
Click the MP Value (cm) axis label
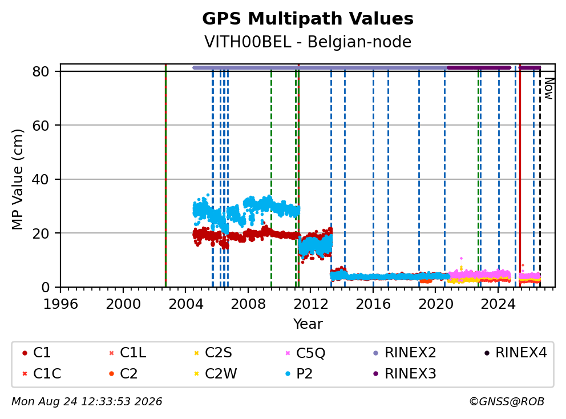(17, 179)
